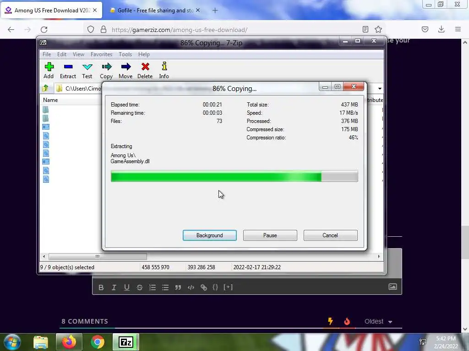Click the spoiler [+] icon

(228, 287)
